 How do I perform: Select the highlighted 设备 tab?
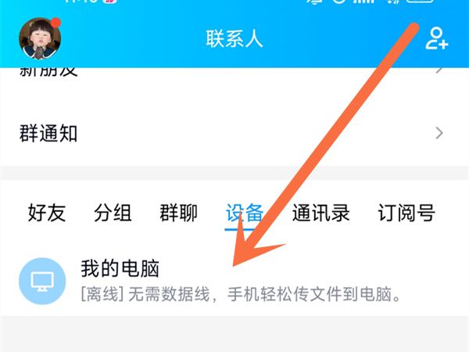245,213
